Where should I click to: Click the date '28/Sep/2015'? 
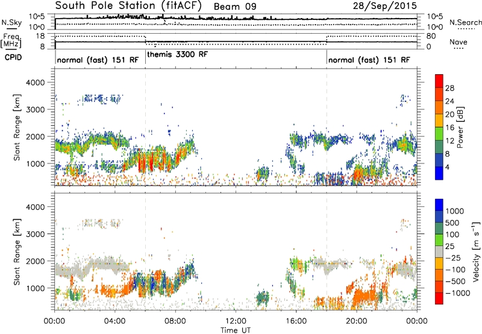pyautogui.click(x=384, y=5)
